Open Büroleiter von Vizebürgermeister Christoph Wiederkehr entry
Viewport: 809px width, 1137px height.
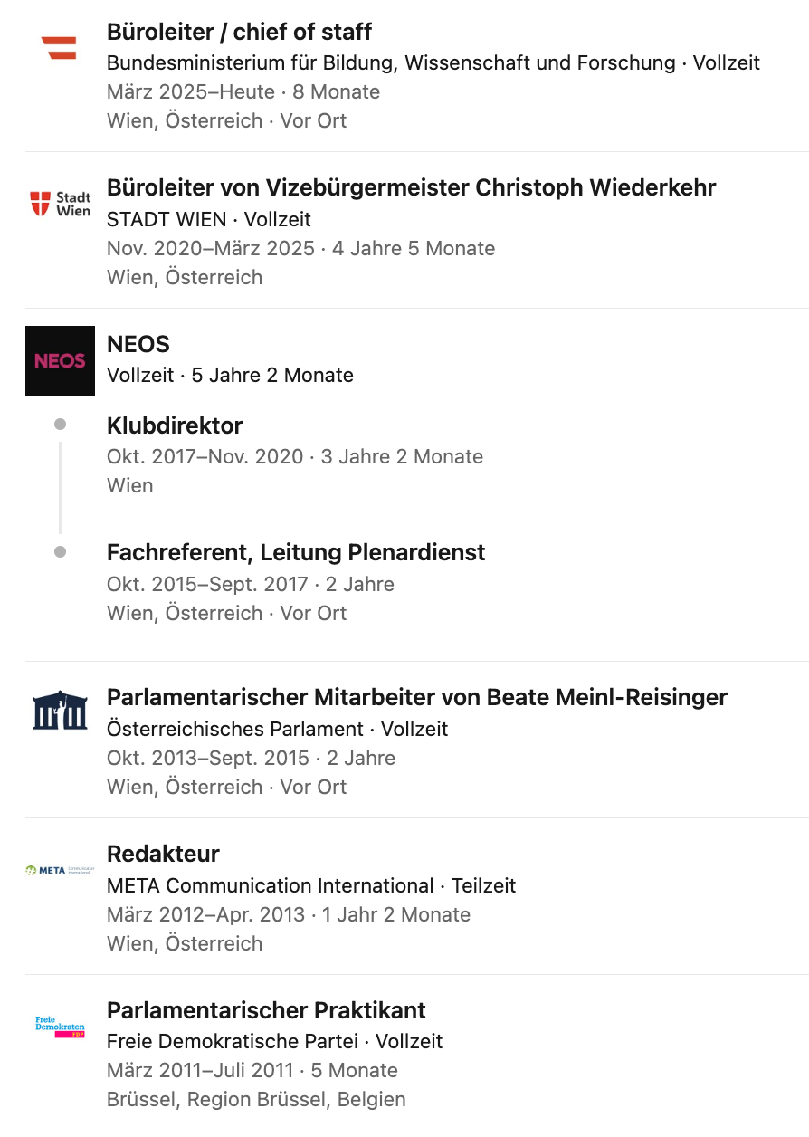pyautogui.click(x=411, y=187)
